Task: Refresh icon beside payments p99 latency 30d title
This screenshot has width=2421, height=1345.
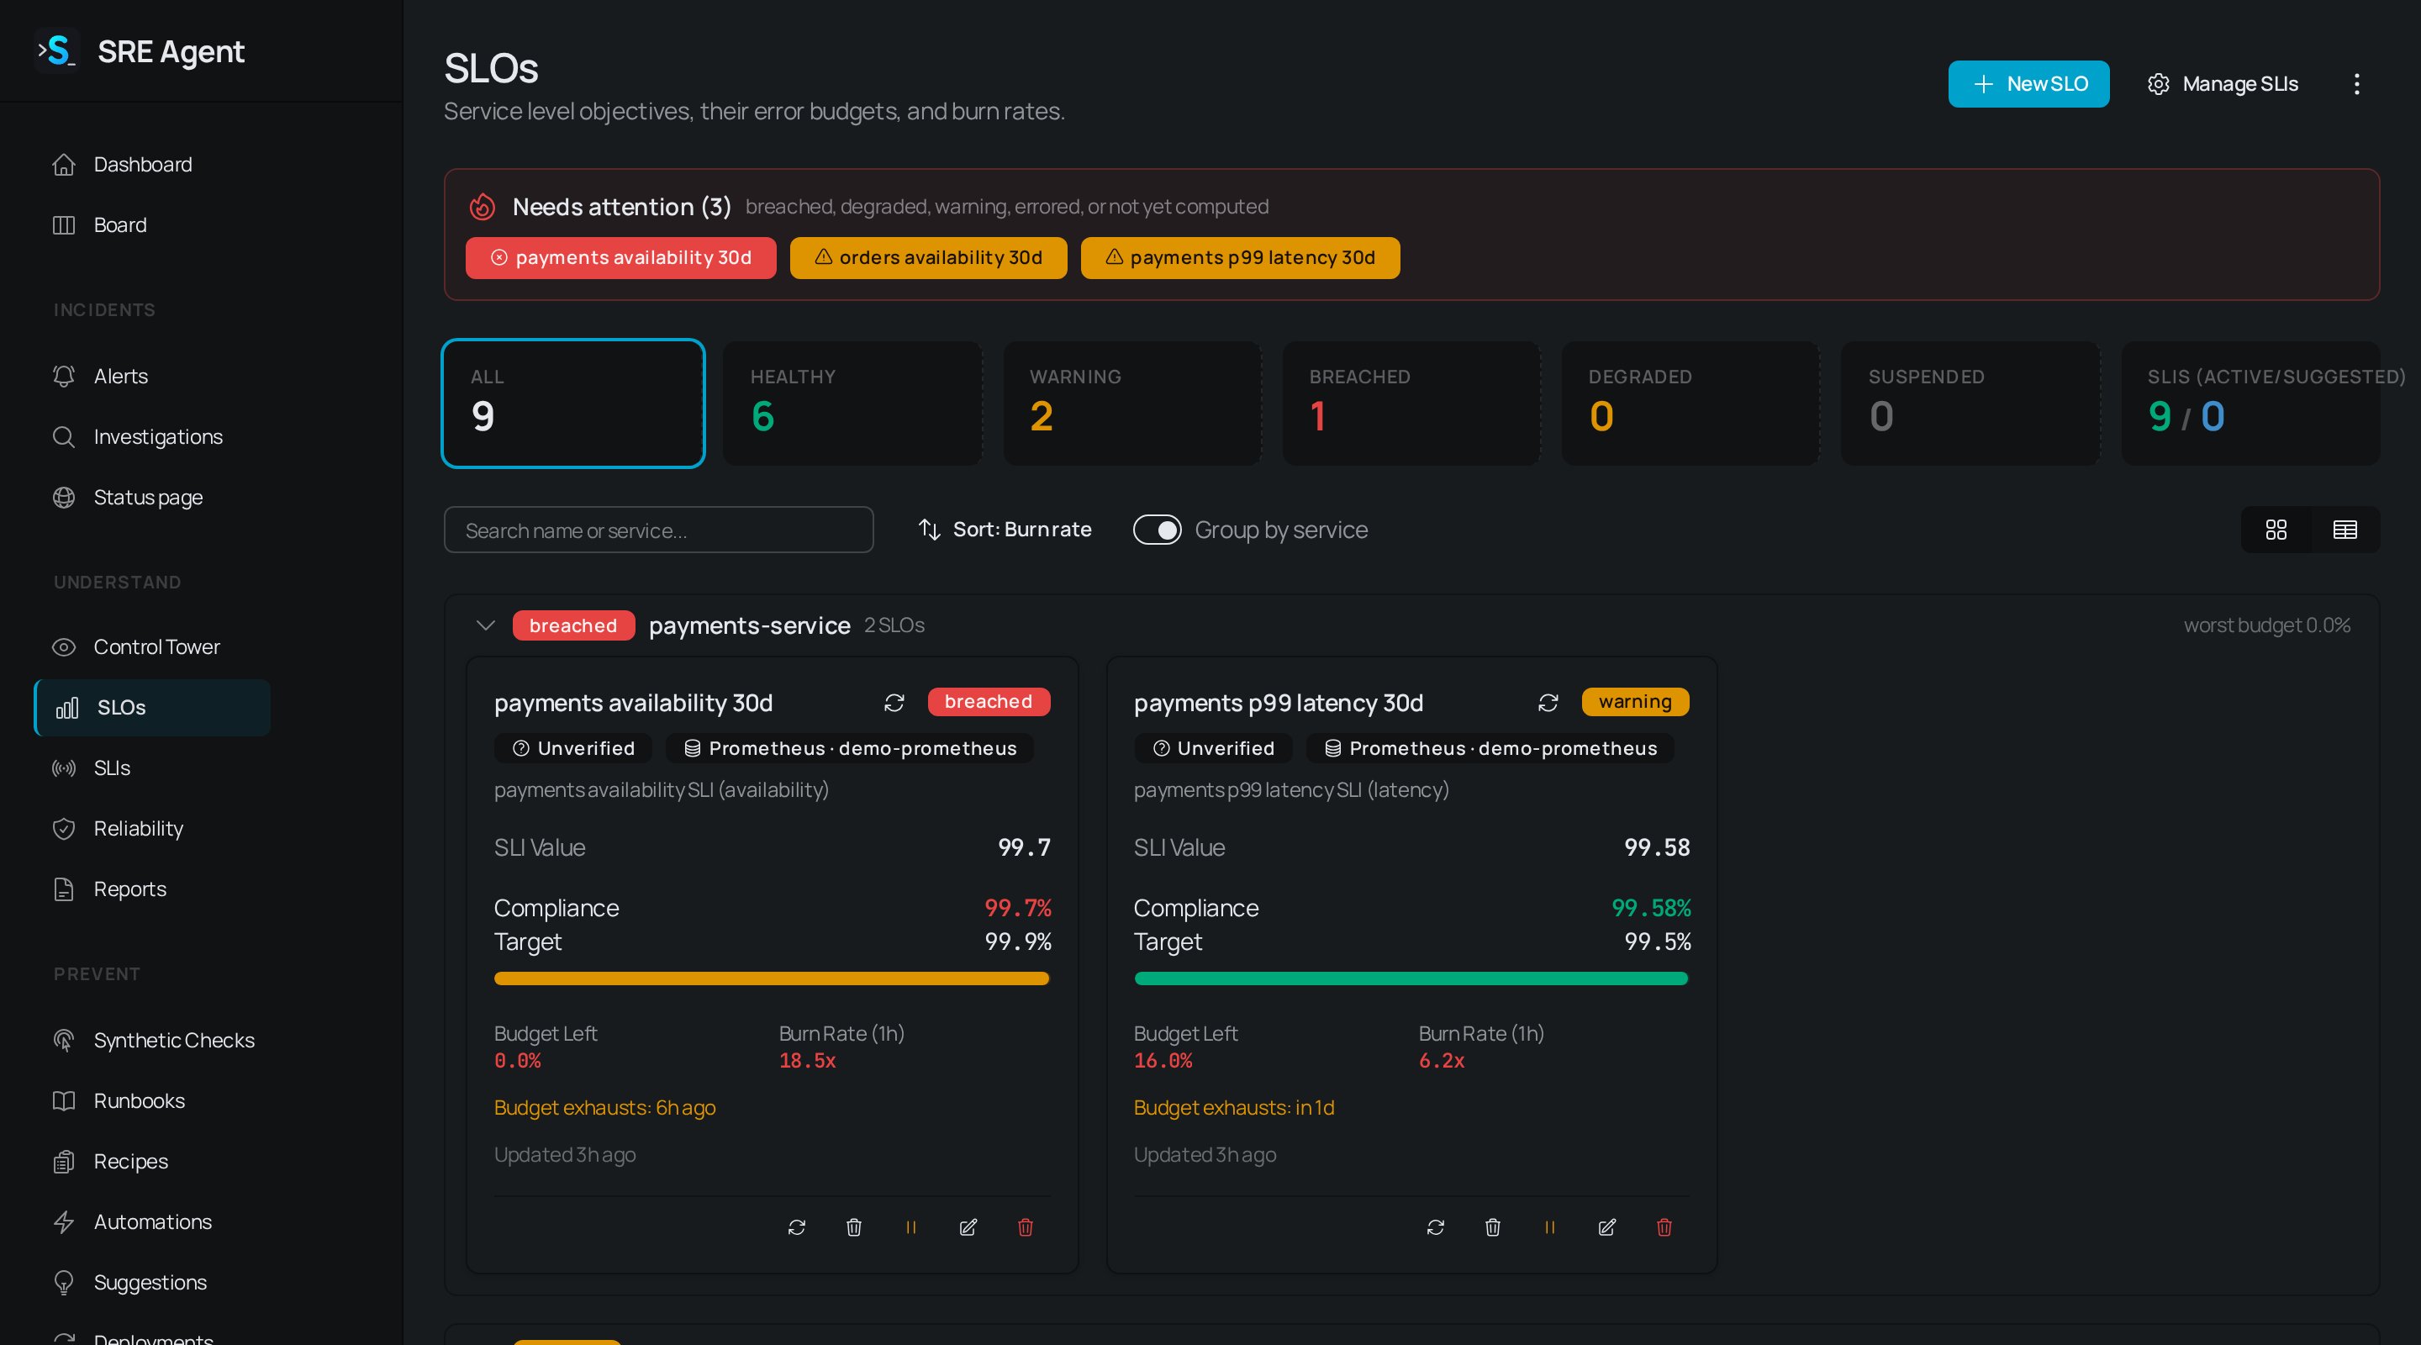Action: (x=1548, y=703)
